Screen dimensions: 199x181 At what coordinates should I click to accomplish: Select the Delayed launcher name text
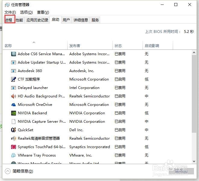pos(33,88)
